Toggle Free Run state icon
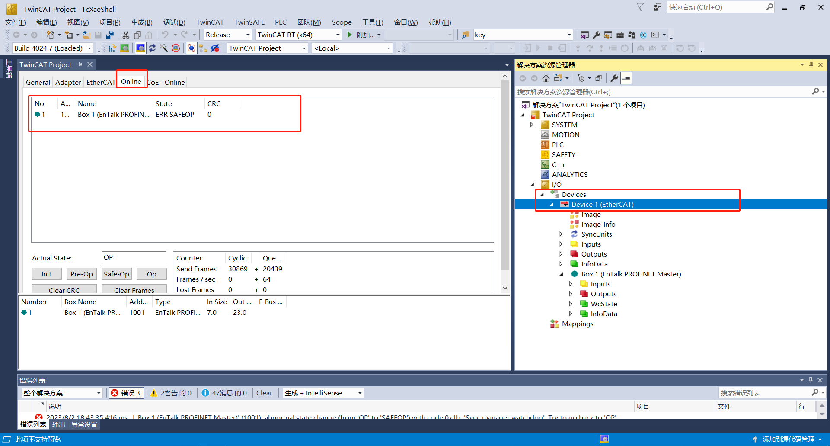The width and height of the screenshot is (830, 446). tap(176, 48)
